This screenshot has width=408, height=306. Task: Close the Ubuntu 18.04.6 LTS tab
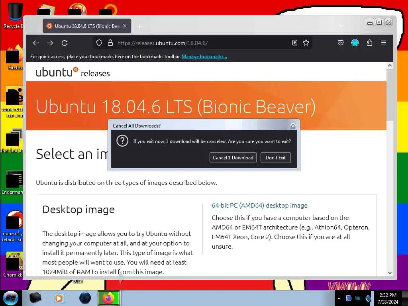pos(125,26)
